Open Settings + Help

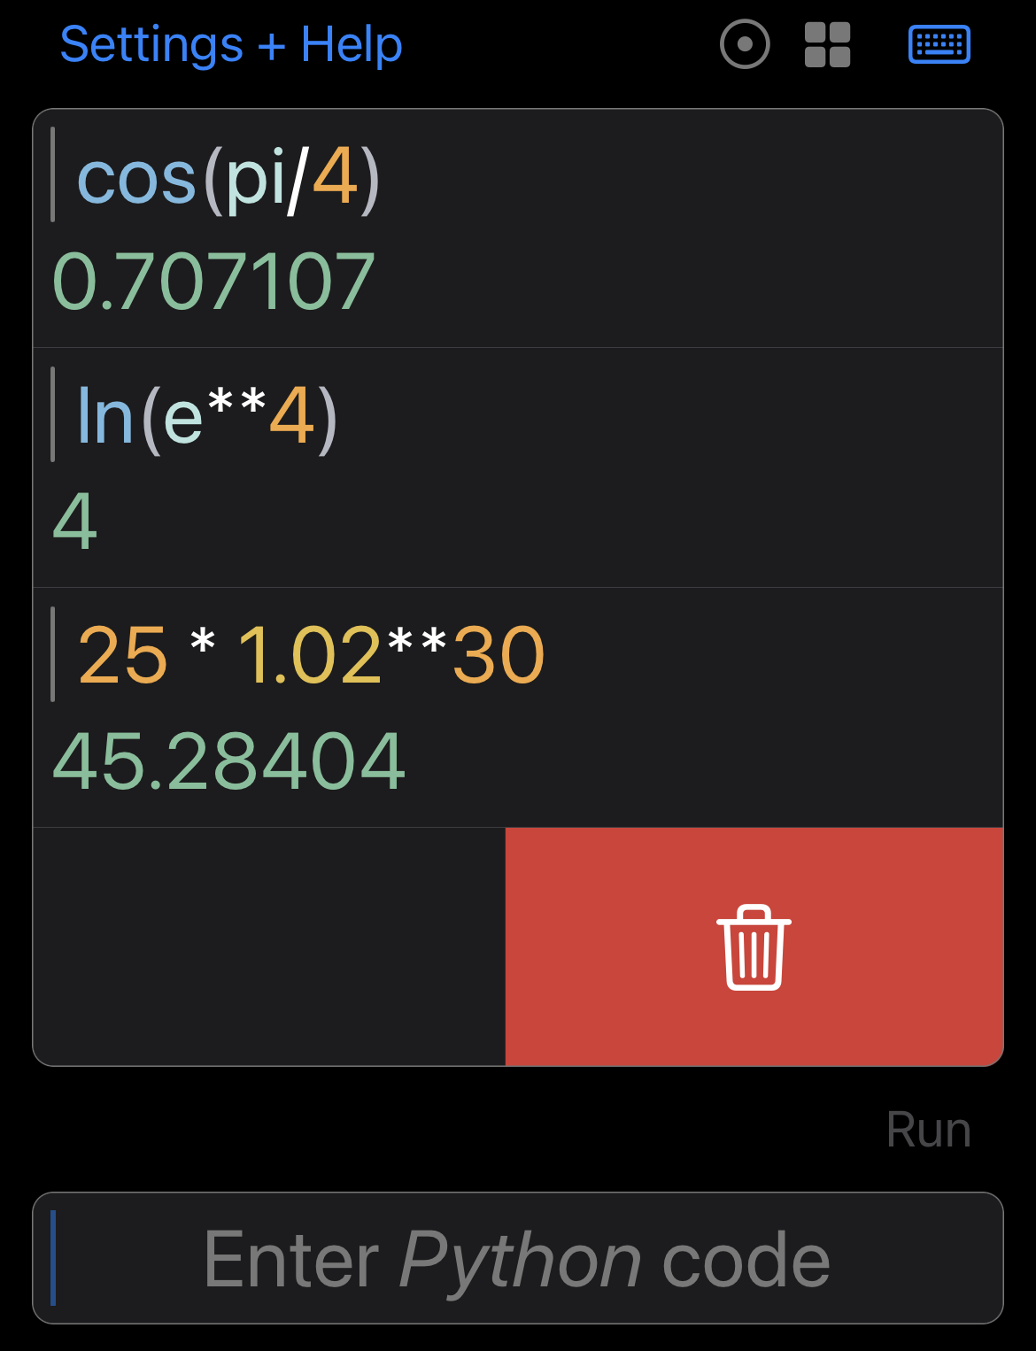pyautogui.click(x=230, y=44)
